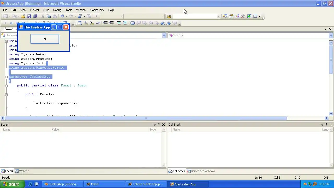Toggle a bookmark on the current line
This screenshot has width=334, height=188.
[133, 23]
